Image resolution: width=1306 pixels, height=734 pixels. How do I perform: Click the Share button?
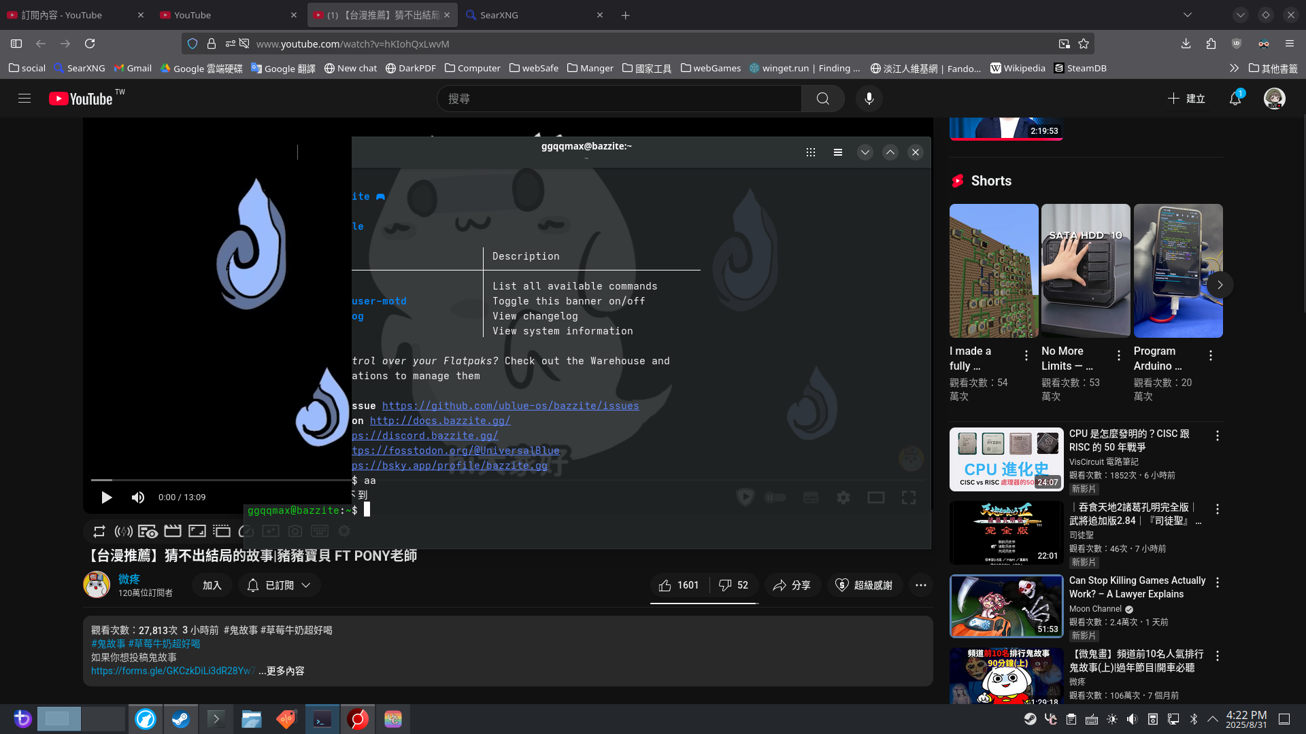click(792, 585)
